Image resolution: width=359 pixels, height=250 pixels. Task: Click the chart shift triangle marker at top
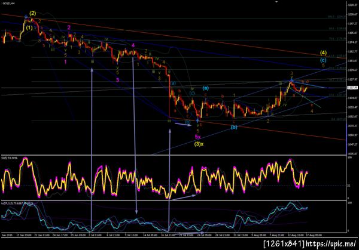tap(276, 2)
